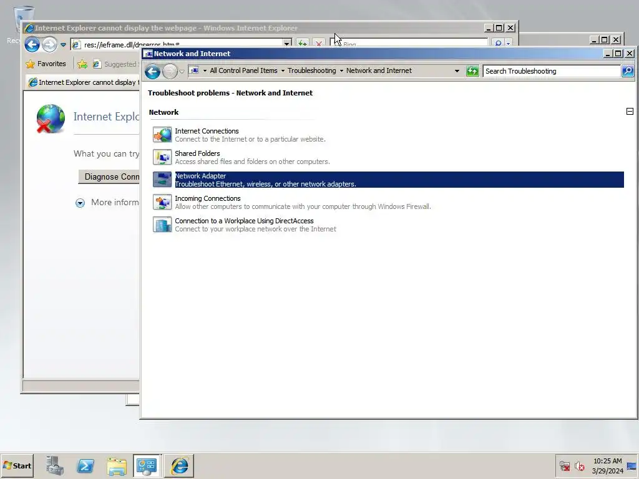Click All Control Panel Items breadcrumb

244,70
